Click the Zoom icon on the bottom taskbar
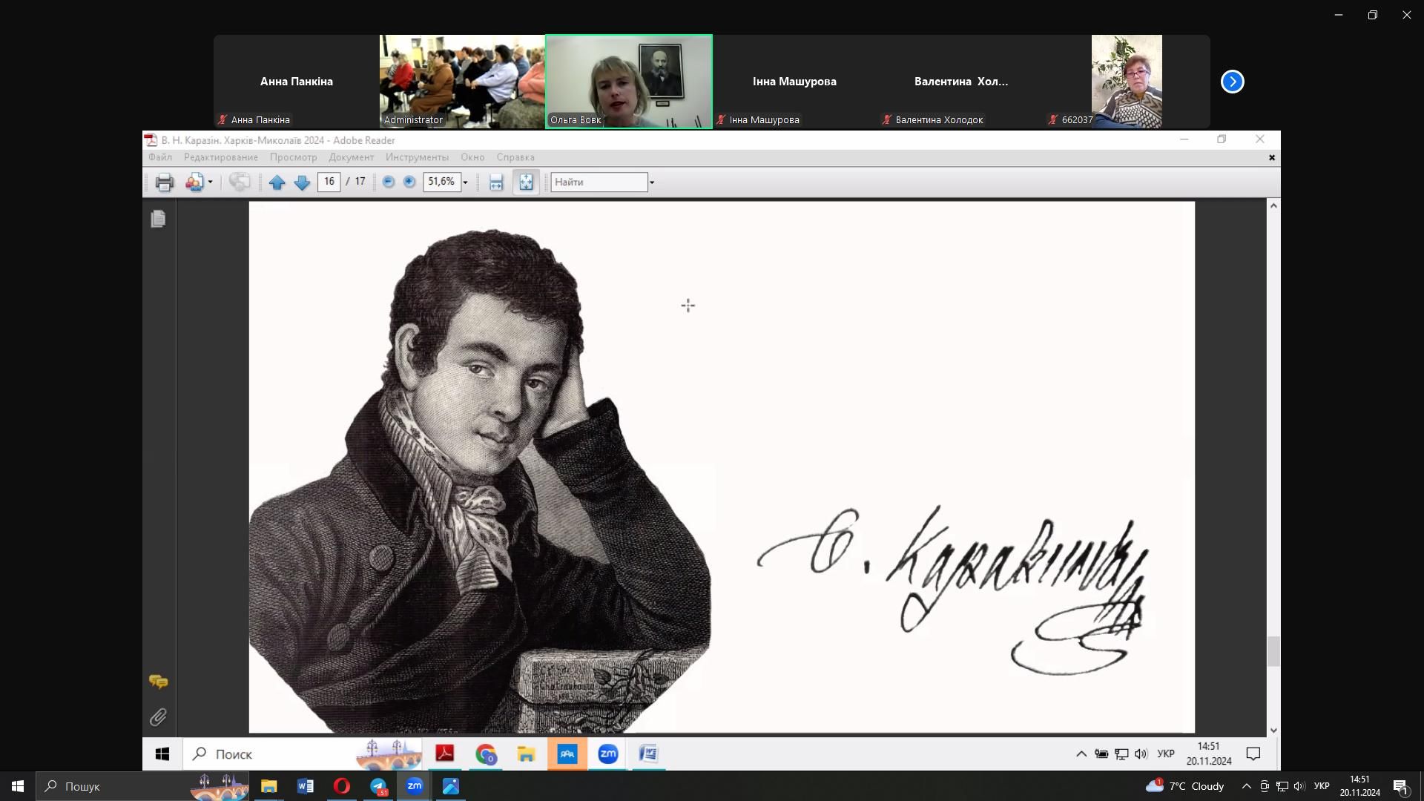Screen dimensions: 1424x801 [415, 786]
